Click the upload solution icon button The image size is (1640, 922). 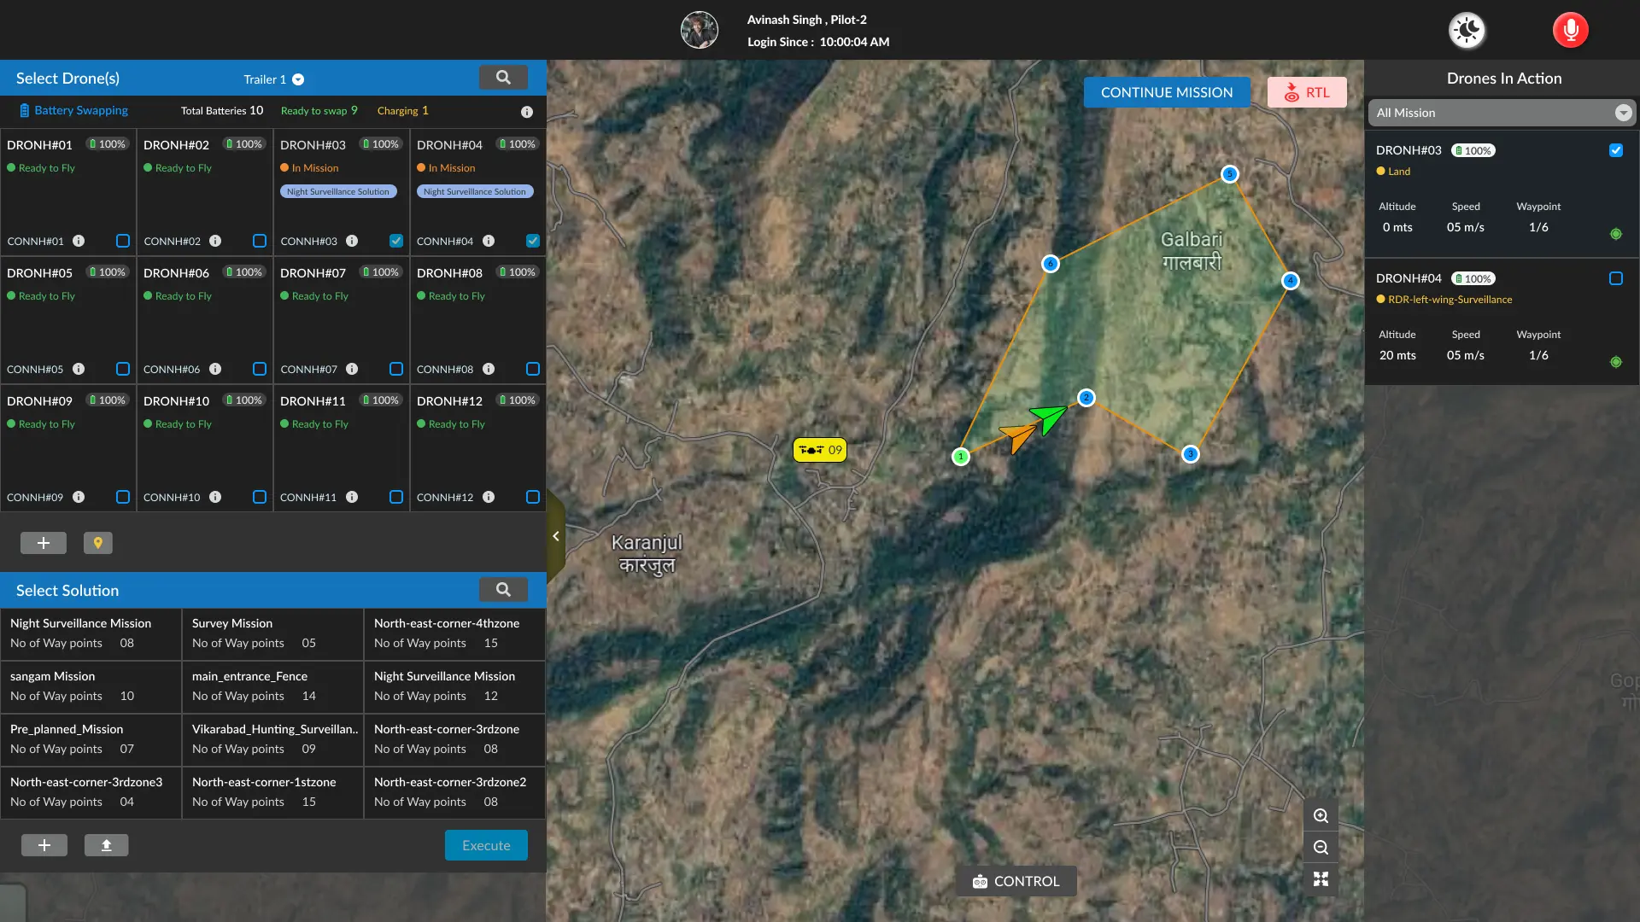[106, 845]
